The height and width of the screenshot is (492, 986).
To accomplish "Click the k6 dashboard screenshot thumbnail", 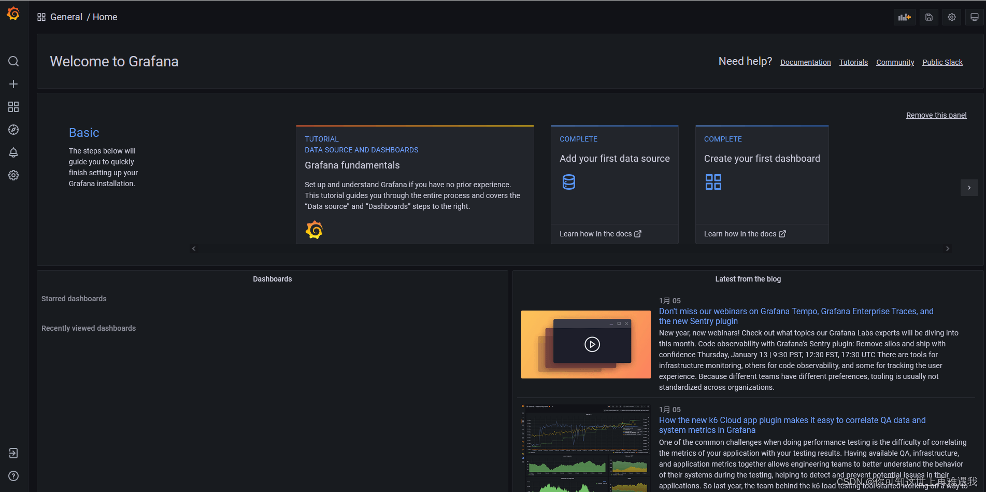I will 586,448.
